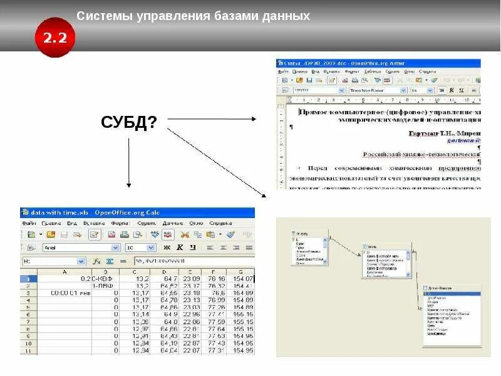Click Edit File icon in Writer toolbar
This screenshot has width=501, height=376.
tap(332, 80)
